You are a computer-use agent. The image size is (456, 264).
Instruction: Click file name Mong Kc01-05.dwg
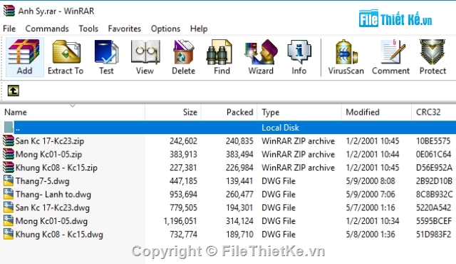[51, 221]
